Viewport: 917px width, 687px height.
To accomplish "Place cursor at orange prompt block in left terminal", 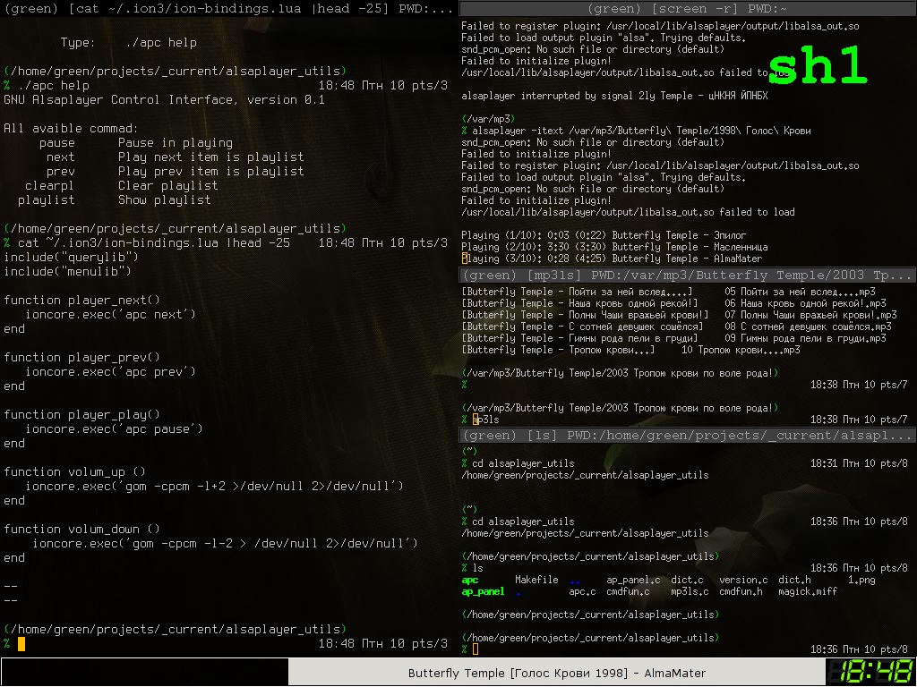I will 21,644.
